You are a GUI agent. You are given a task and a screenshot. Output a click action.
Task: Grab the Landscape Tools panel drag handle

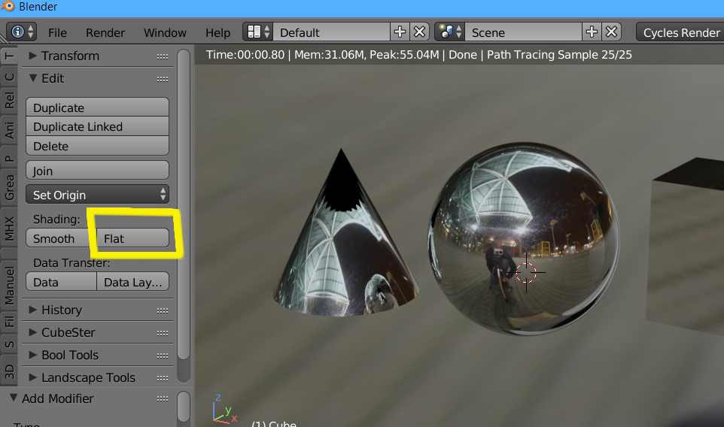[x=162, y=378]
